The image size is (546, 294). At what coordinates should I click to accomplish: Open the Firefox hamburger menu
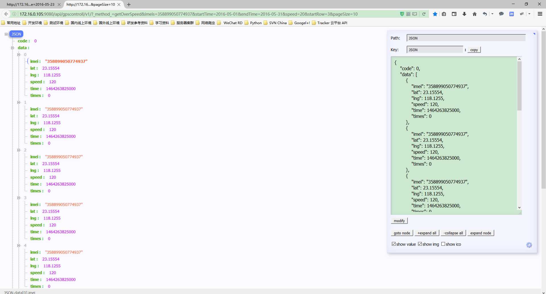[x=540, y=14]
